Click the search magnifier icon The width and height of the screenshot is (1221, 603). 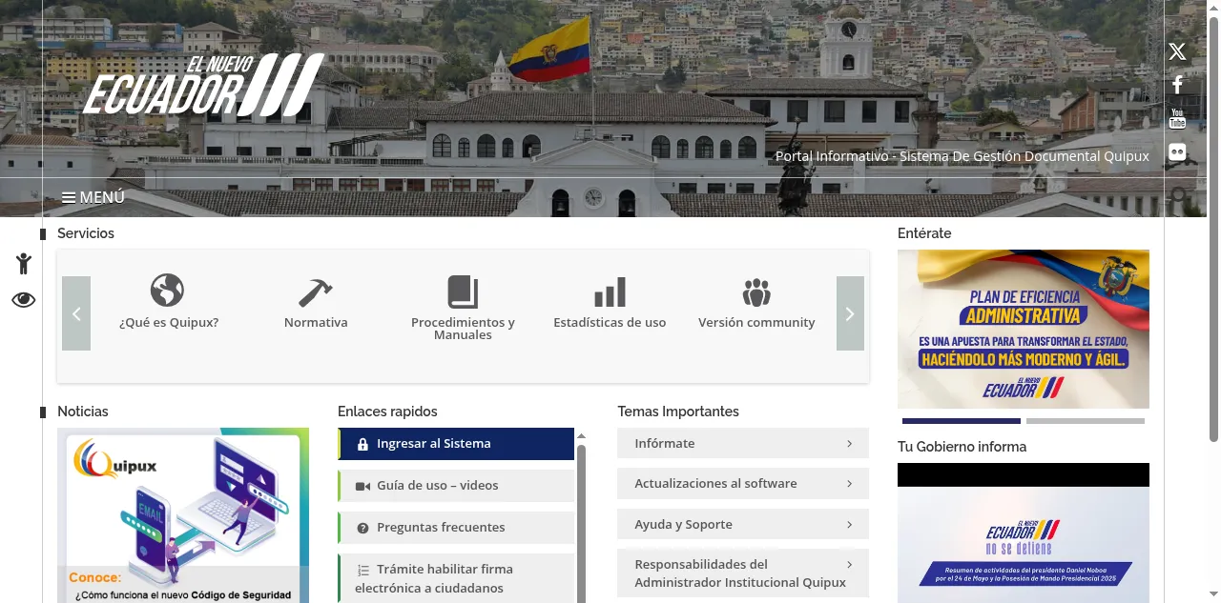tap(1178, 196)
